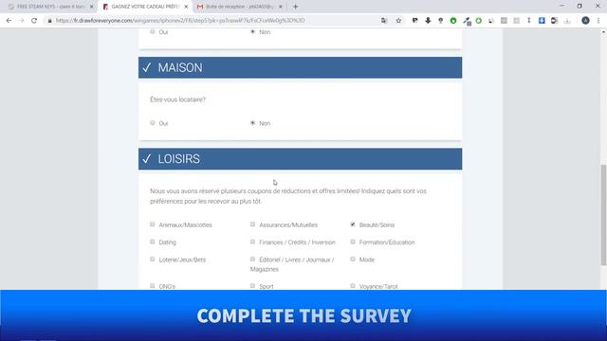Restore down the Chrome window
This screenshot has height=341, width=607.
pos(579,6)
